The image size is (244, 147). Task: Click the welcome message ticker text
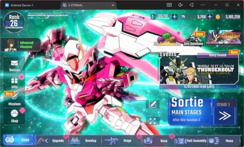48,15
